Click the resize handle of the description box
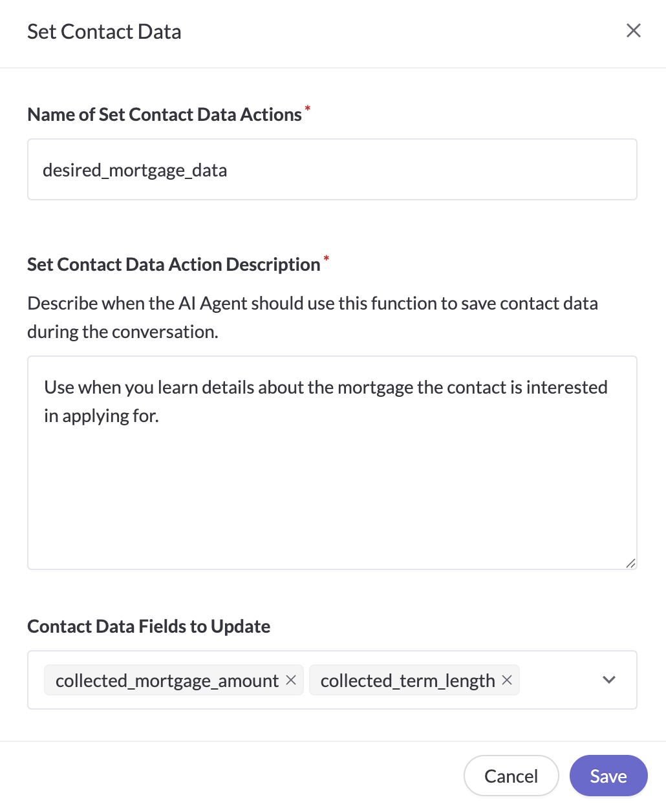 pyautogui.click(x=631, y=564)
